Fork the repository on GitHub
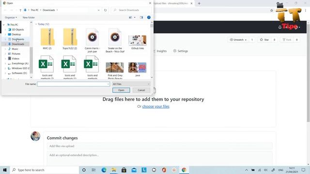 287,40
